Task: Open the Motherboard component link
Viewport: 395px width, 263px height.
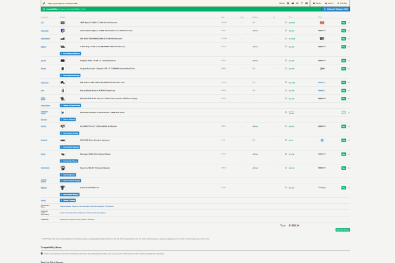Action: tap(45, 39)
